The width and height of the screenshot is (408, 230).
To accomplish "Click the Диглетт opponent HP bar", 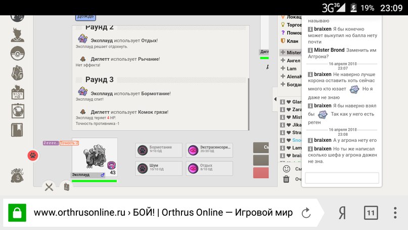I will (264, 58).
